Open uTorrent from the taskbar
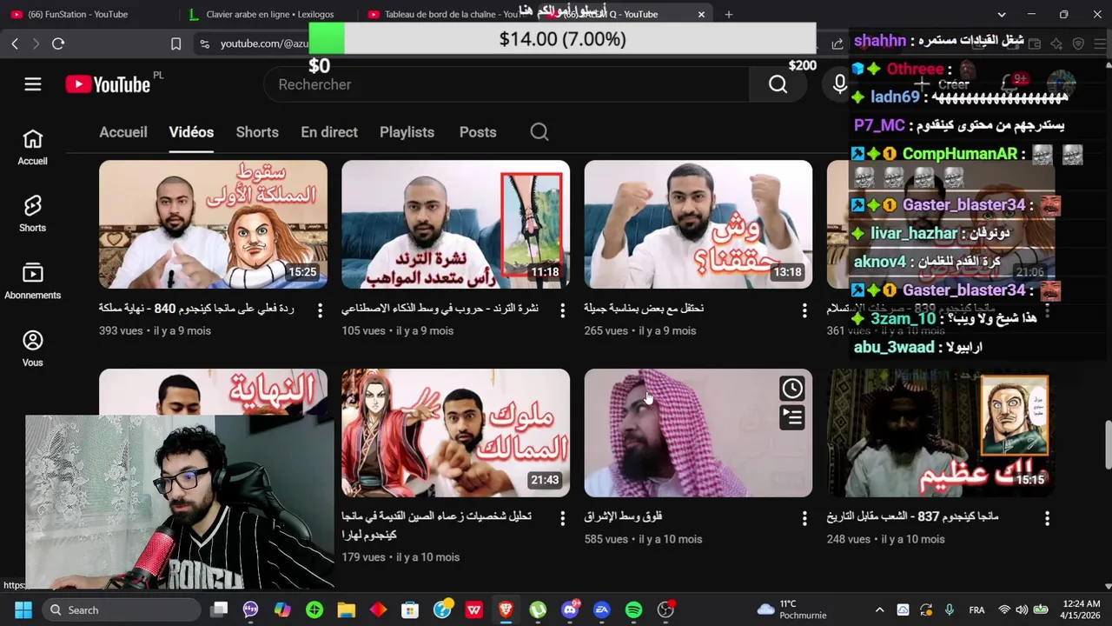1112x626 pixels. [x=538, y=610]
